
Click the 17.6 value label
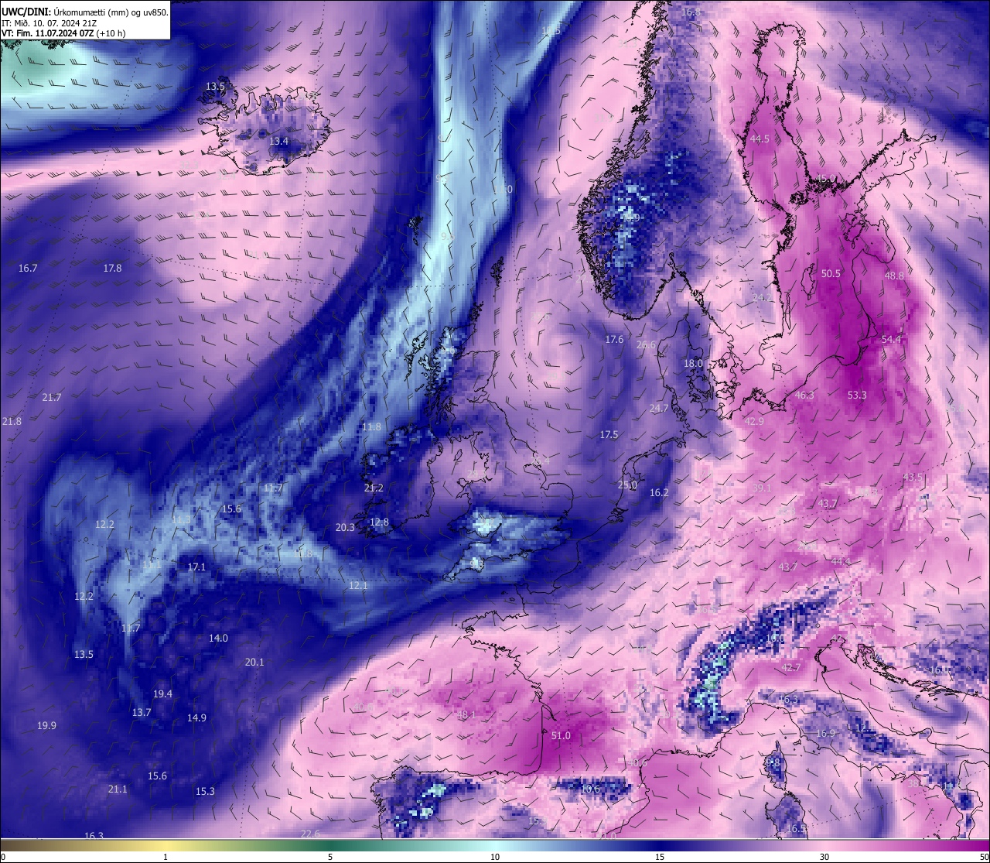point(614,339)
